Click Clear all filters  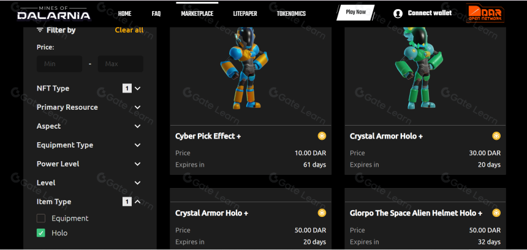[x=129, y=30]
